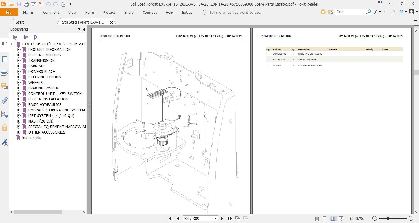This screenshot has height=223, width=419.
Task: Open the Extras ribbon tab
Action: pos(187,13)
